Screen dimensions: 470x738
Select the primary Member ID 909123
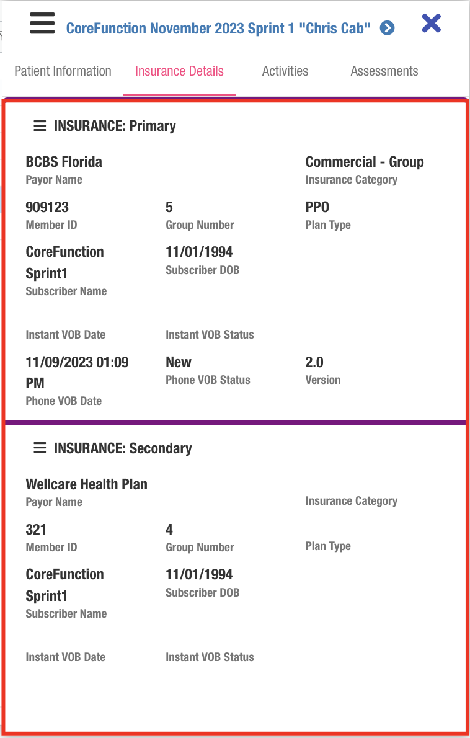point(47,207)
